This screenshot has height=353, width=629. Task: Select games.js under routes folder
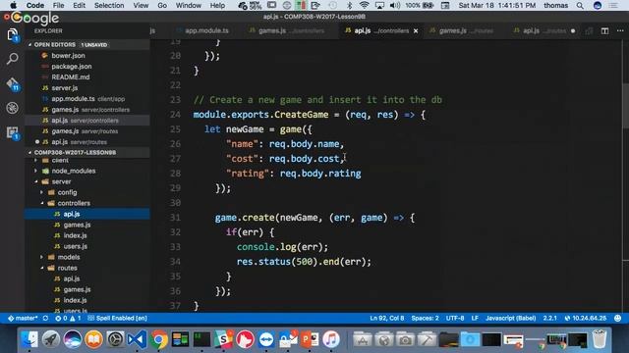click(x=77, y=289)
